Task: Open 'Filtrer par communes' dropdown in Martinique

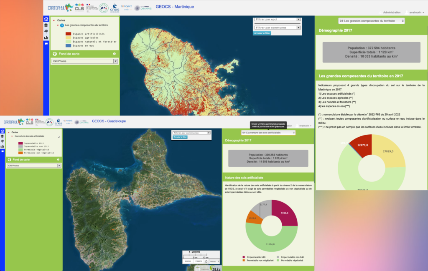Action: pyautogui.click(x=278, y=28)
